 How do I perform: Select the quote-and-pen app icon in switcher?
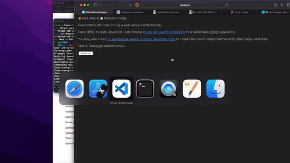click(192, 89)
